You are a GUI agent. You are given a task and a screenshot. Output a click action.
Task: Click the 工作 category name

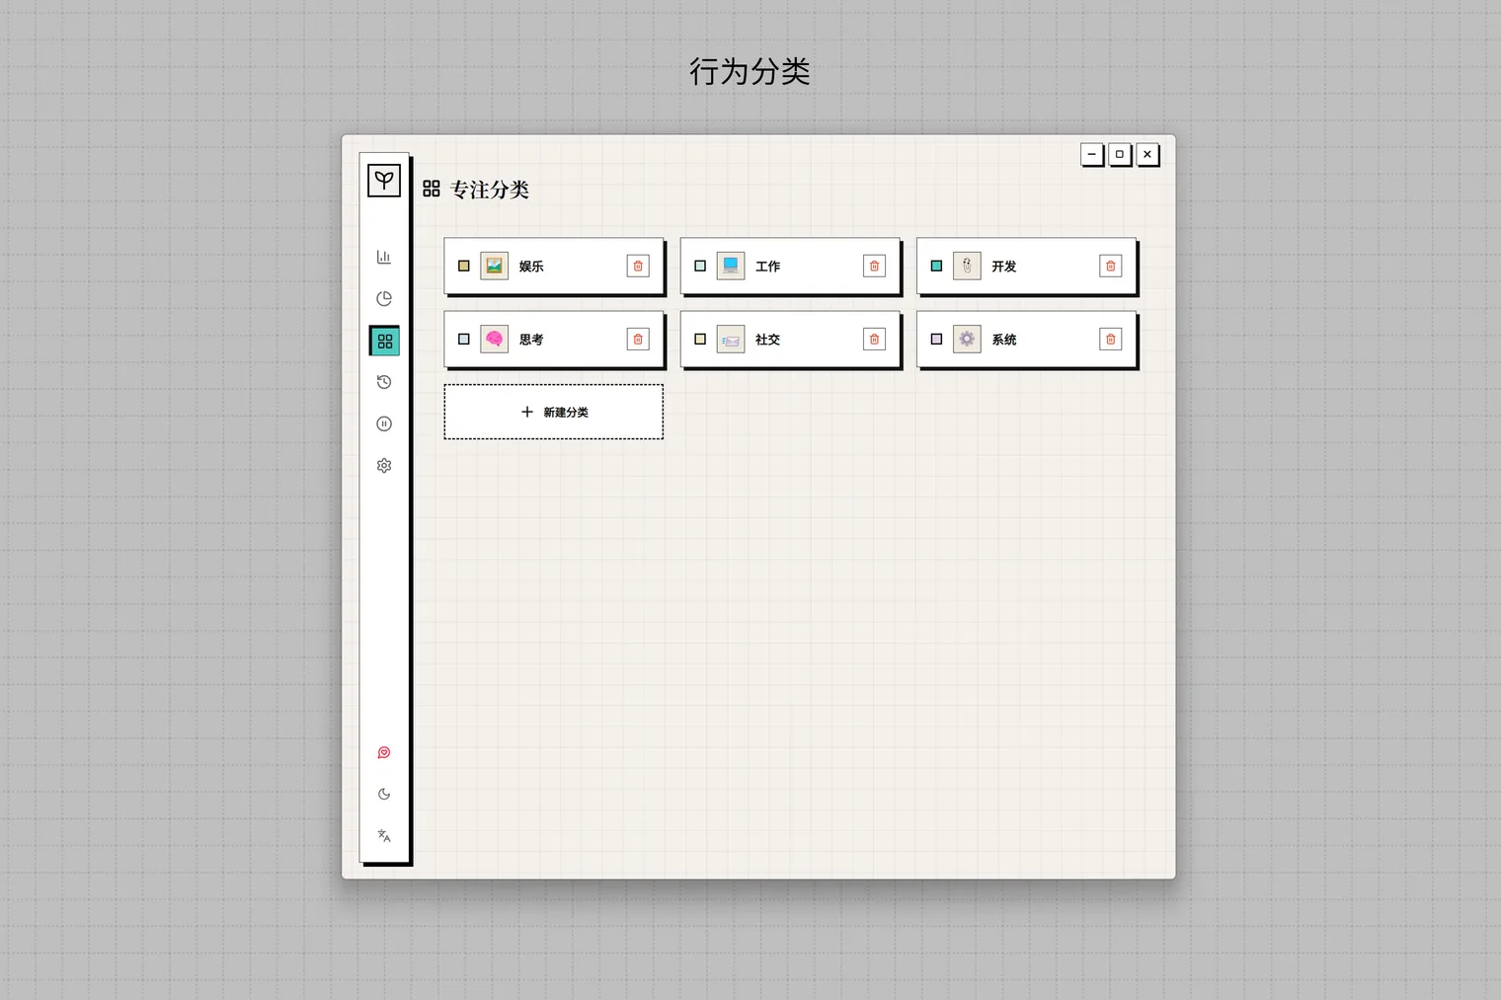click(x=767, y=266)
